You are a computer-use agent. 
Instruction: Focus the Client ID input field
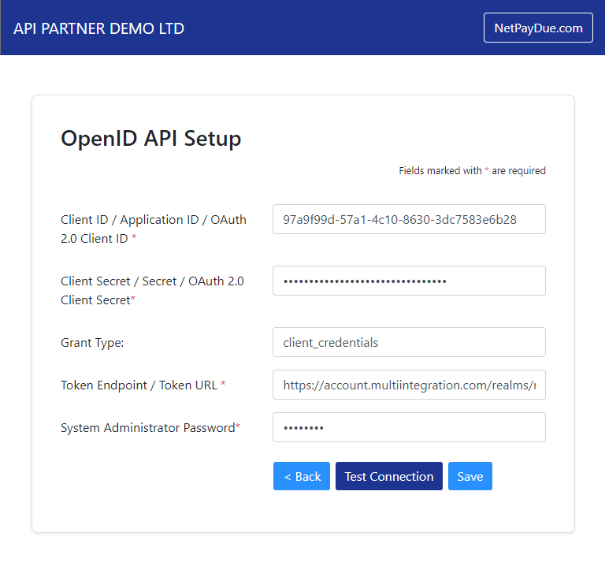click(409, 219)
